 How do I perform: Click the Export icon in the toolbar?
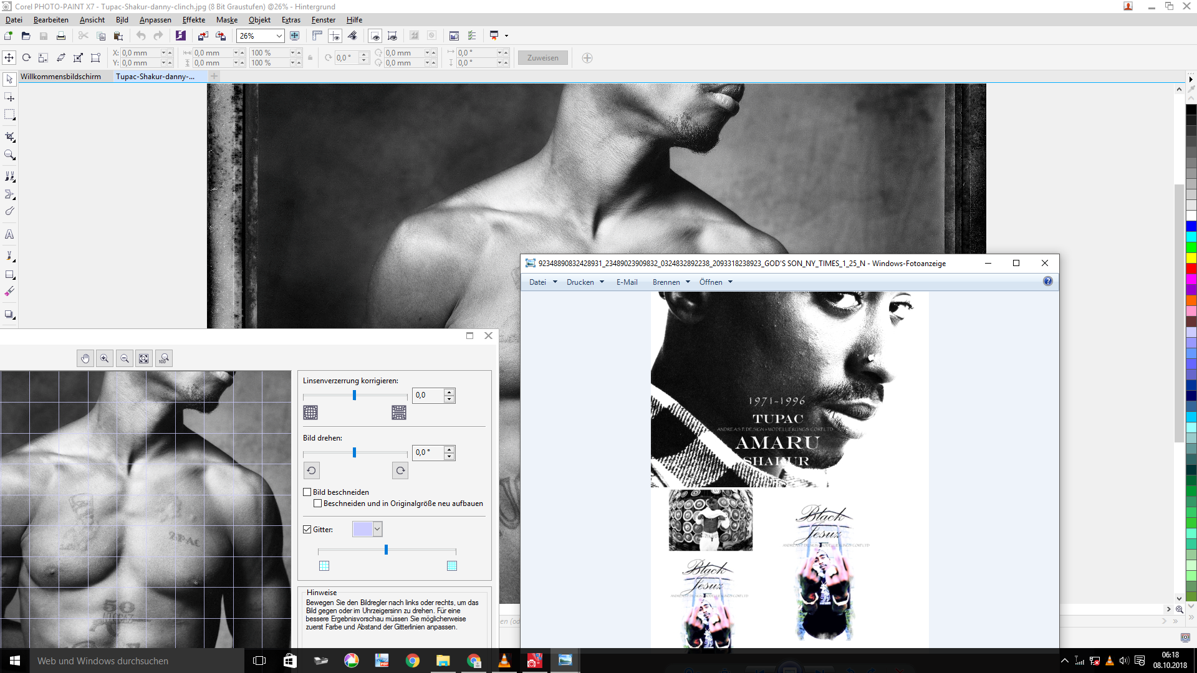tap(221, 36)
